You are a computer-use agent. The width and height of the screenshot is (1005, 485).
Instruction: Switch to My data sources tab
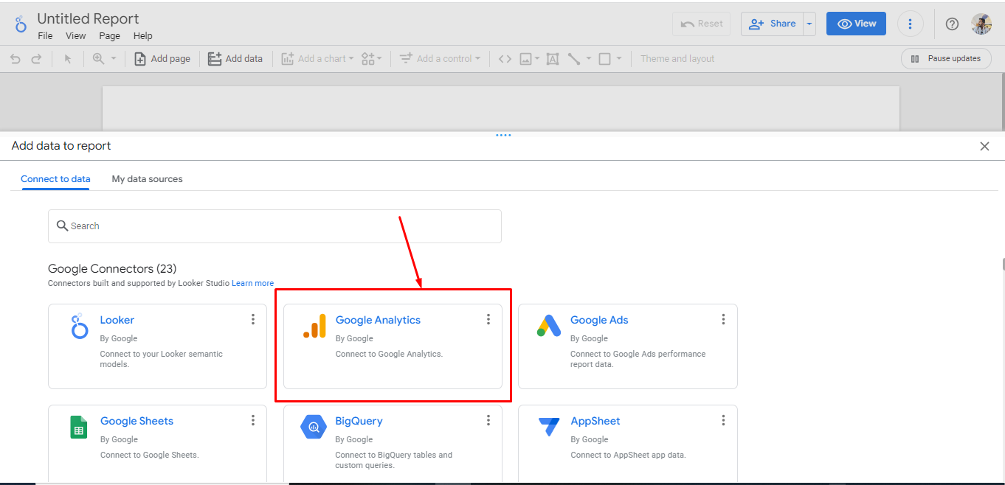click(x=147, y=179)
